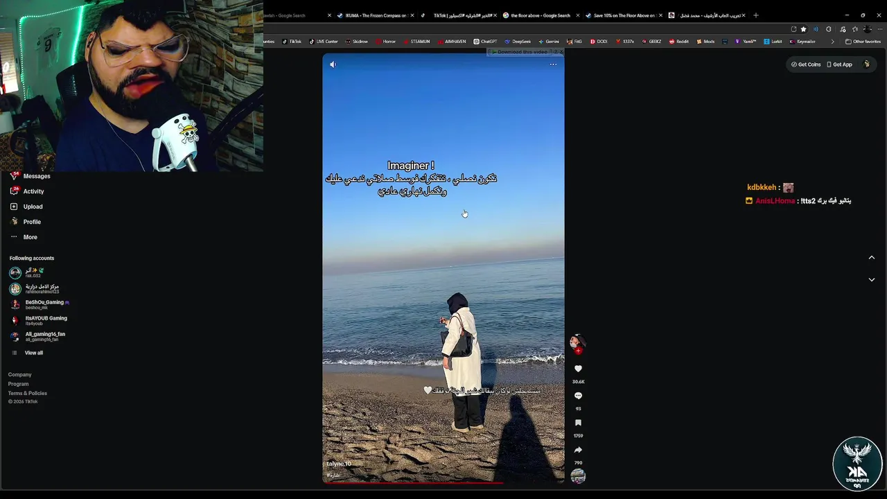The width and height of the screenshot is (887, 499).
Task: Open the ChatGPT bookmark
Action: pyautogui.click(x=485, y=42)
